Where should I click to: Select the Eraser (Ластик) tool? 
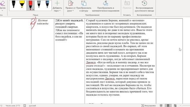pos(2,6)
